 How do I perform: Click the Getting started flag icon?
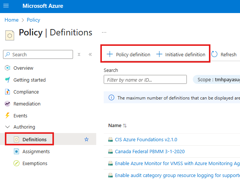tap(7, 80)
